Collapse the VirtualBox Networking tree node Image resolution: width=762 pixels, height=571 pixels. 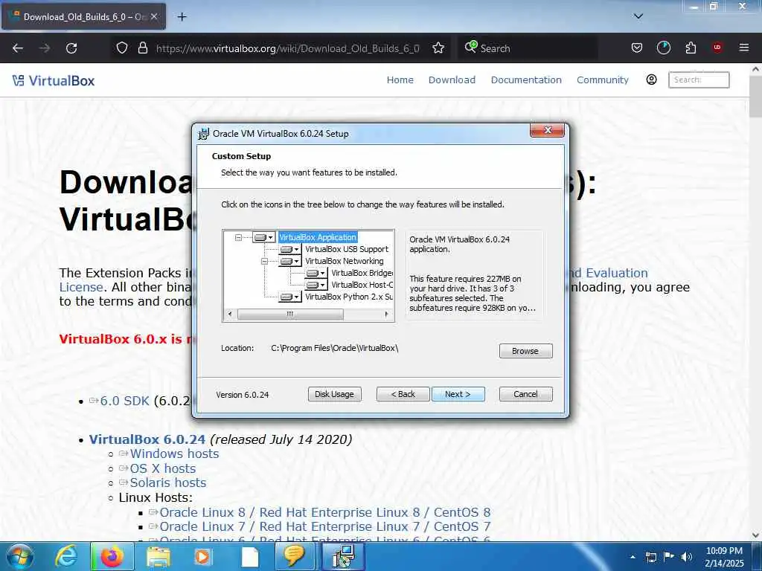pos(264,261)
